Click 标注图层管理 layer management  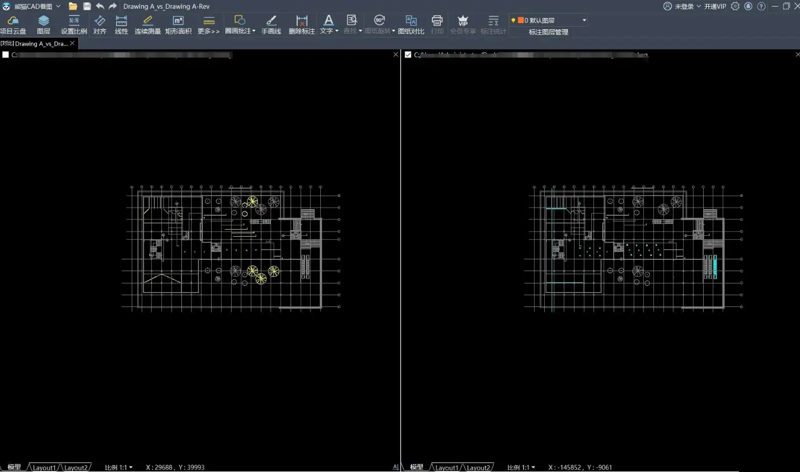(x=548, y=32)
